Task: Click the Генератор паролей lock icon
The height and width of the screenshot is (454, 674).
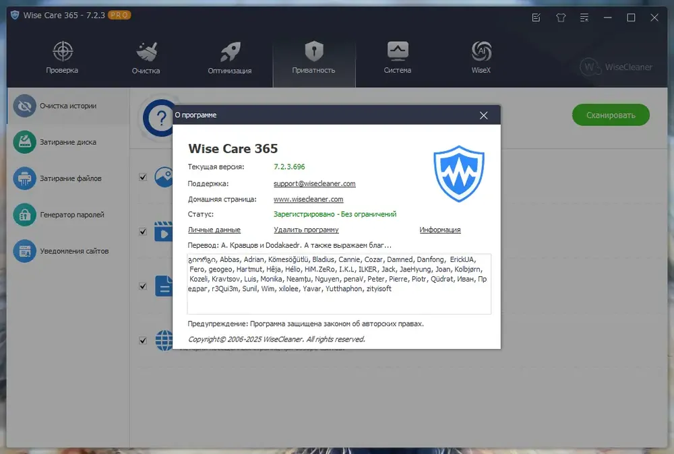Action: [24, 215]
